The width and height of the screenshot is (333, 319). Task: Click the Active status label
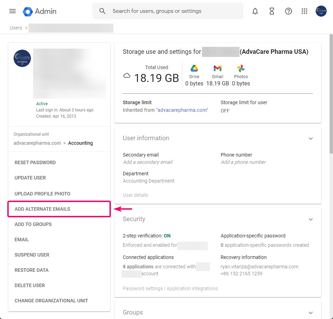[42, 104]
